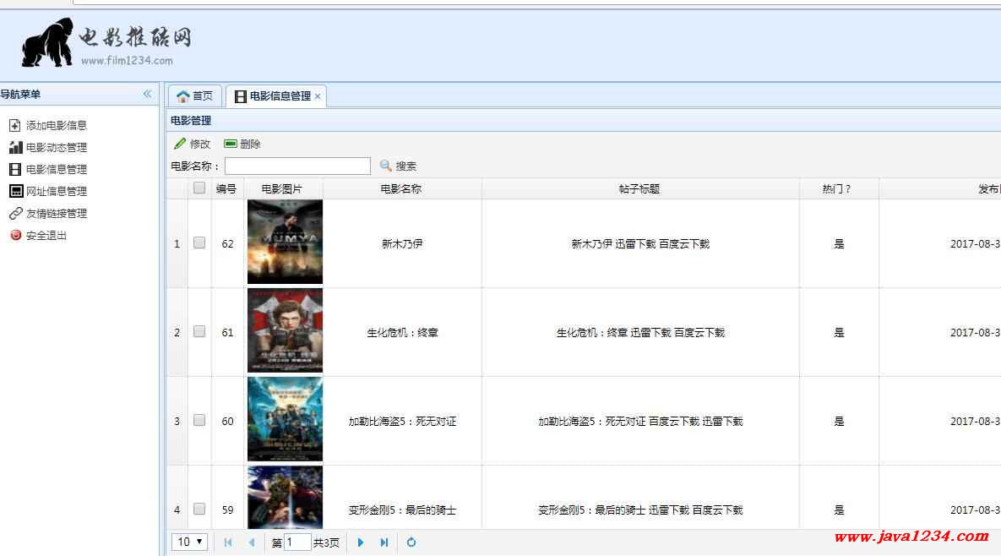
Task: Click the page number input field
Action: (x=297, y=542)
